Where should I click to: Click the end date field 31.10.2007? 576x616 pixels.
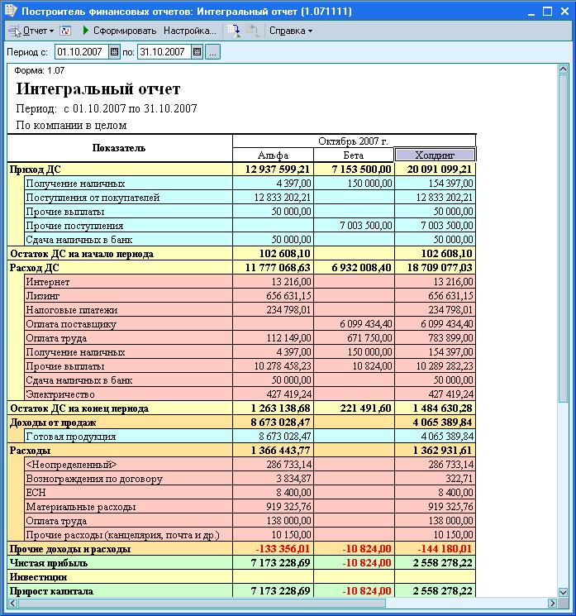164,52
